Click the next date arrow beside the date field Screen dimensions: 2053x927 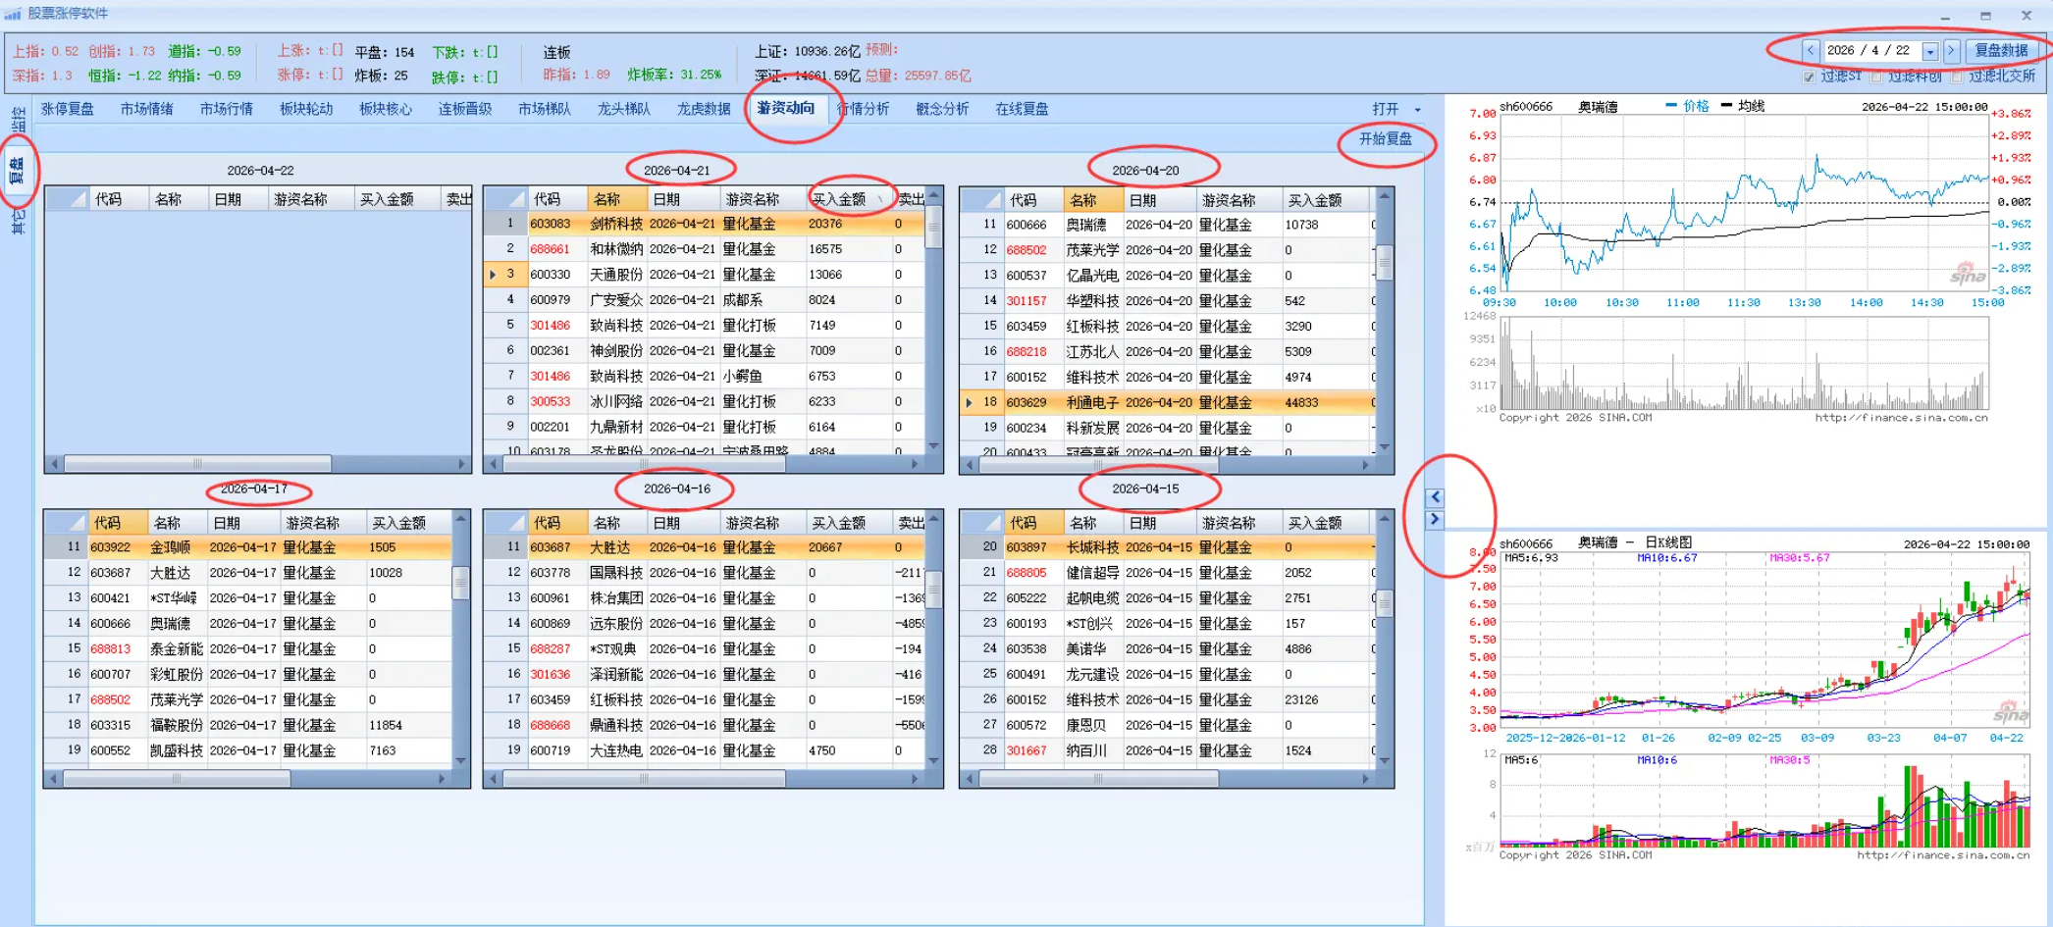(x=1951, y=50)
